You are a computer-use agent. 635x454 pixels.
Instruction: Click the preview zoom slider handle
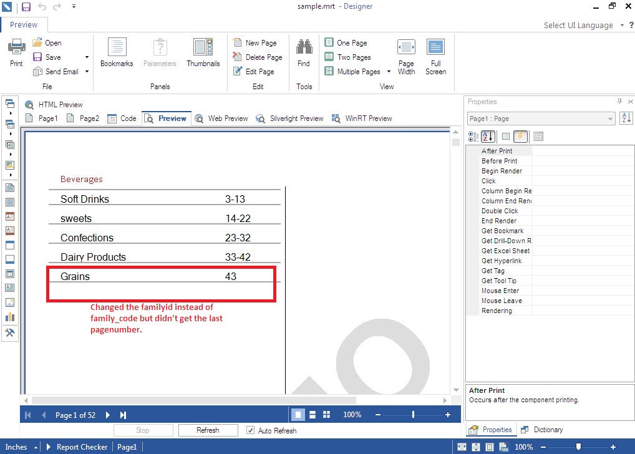pos(413,415)
